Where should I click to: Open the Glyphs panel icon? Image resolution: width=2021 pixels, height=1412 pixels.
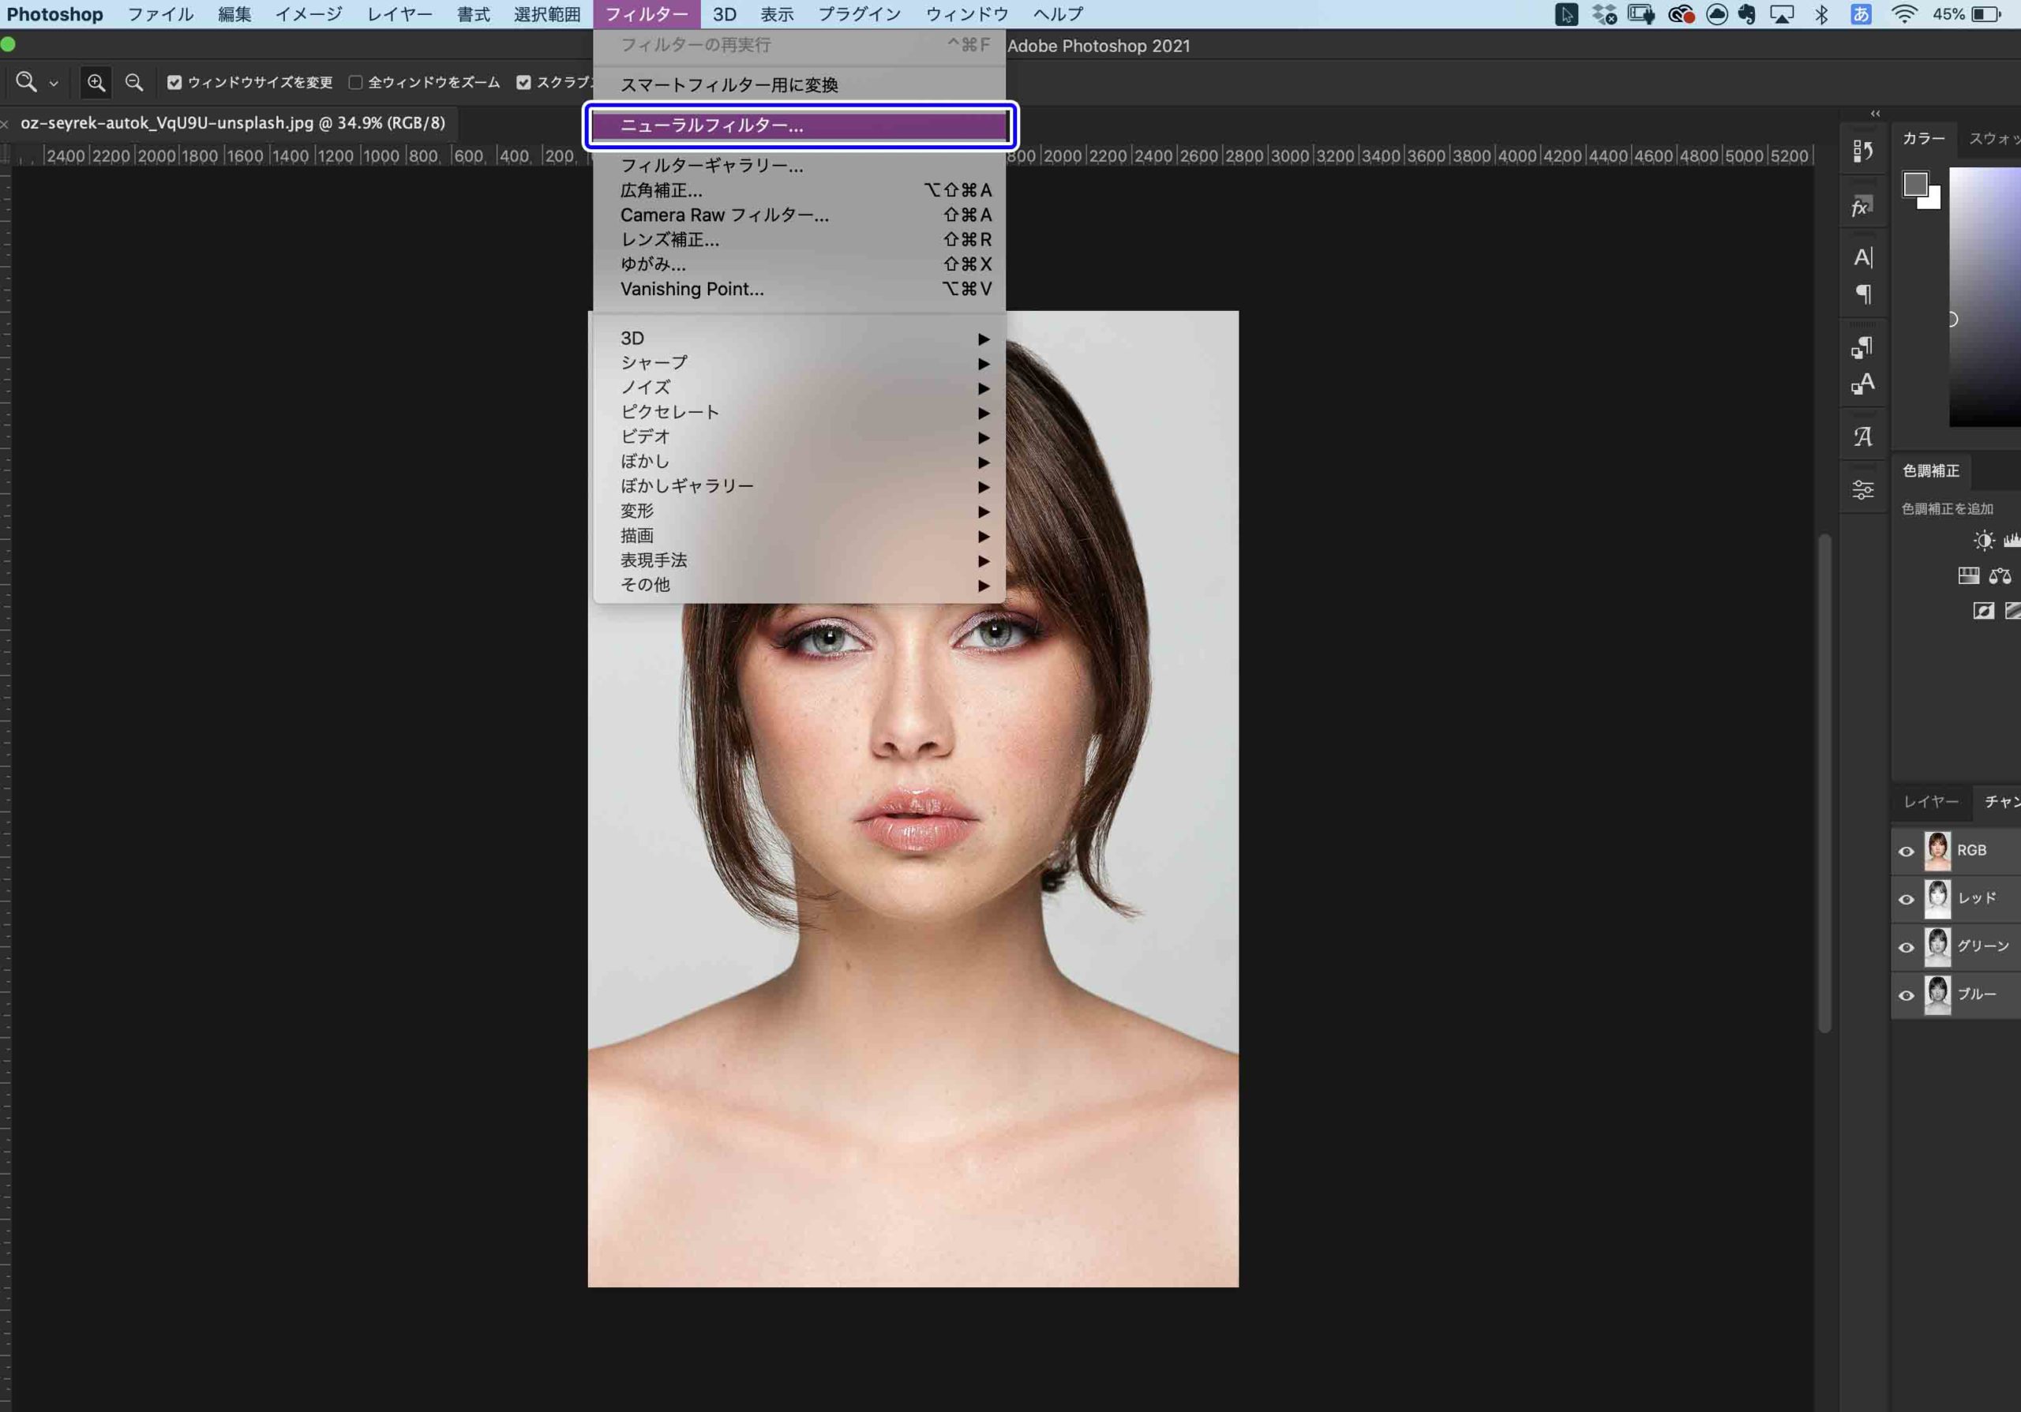pyautogui.click(x=1862, y=436)
